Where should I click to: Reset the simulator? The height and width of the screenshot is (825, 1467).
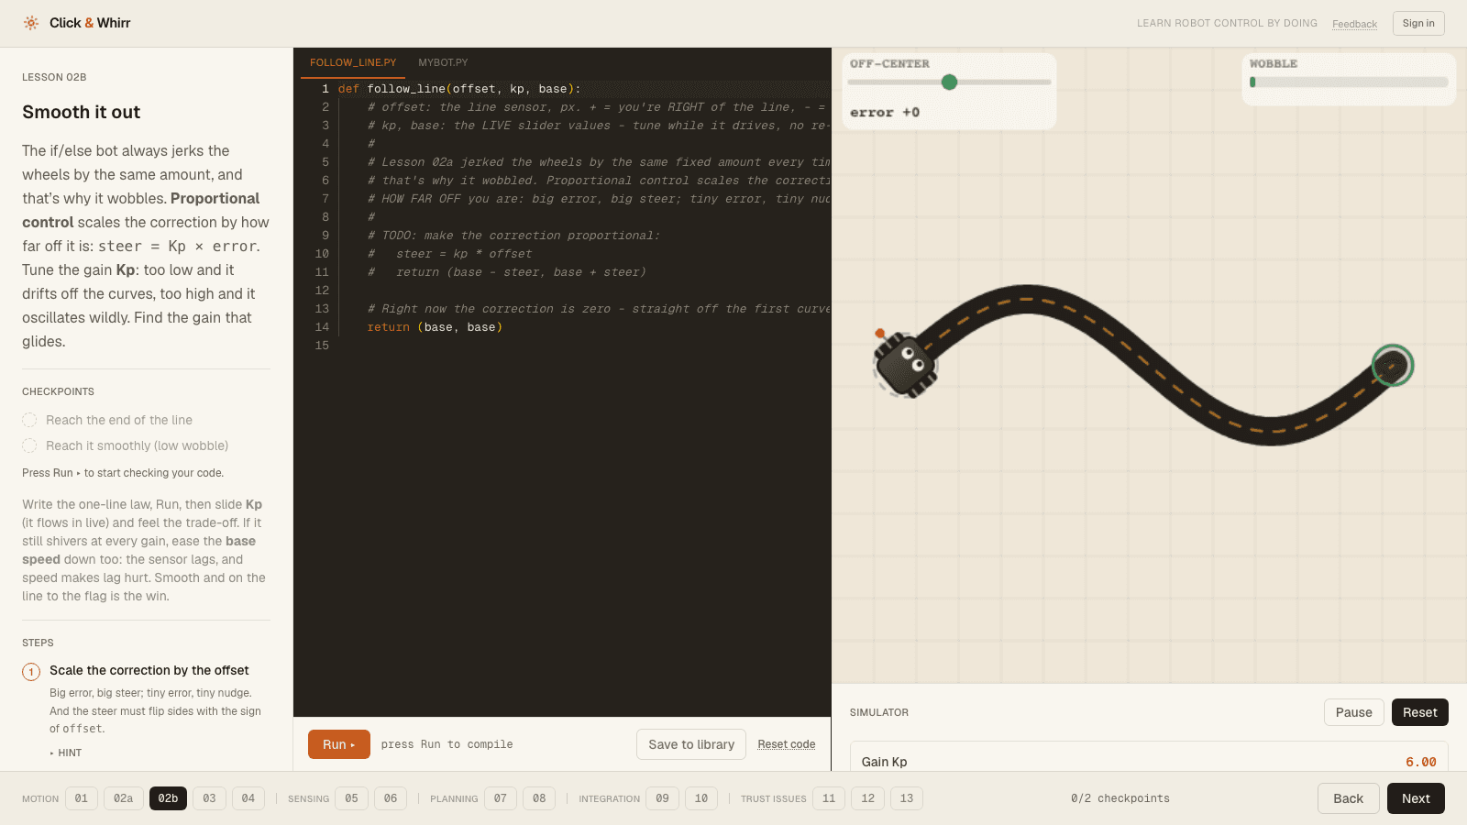1420,712
